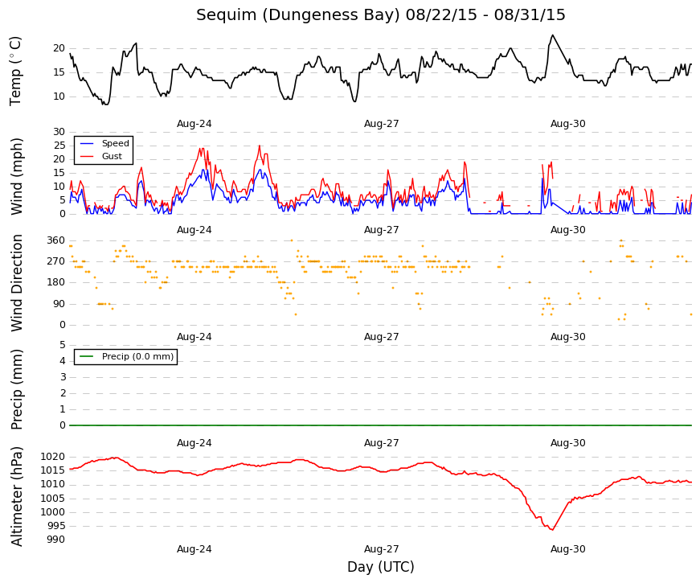Click the Altimeter (hPa) axis label
Image resolution: width=700 pixels, height=583 pixels.
point(17,496)
